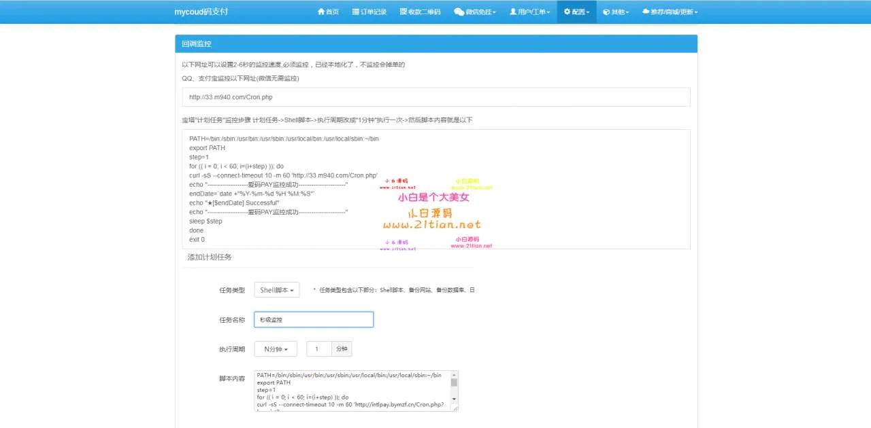This screenshot has height=428, width=871.
Task: Click the gear icon for 配置
Action: (567, 12)
